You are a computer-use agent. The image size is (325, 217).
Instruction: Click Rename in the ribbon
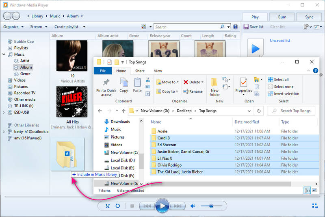coord(193,91)
